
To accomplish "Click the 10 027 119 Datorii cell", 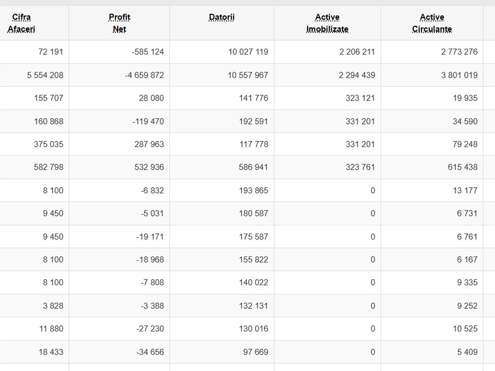I will pyautogui.click(x=248, y=52).
